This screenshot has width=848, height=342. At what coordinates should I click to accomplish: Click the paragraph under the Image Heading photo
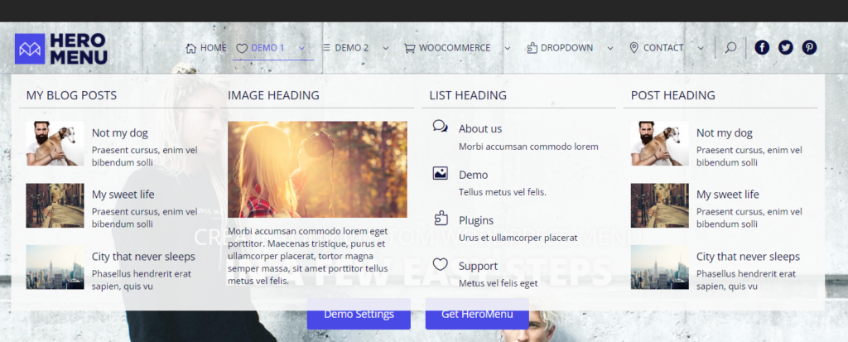(308, 256)
